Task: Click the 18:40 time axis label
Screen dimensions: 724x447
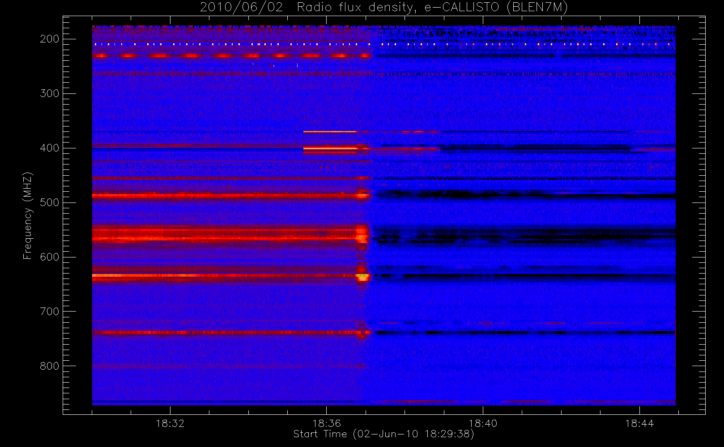Action: click(x=483, y=423)
